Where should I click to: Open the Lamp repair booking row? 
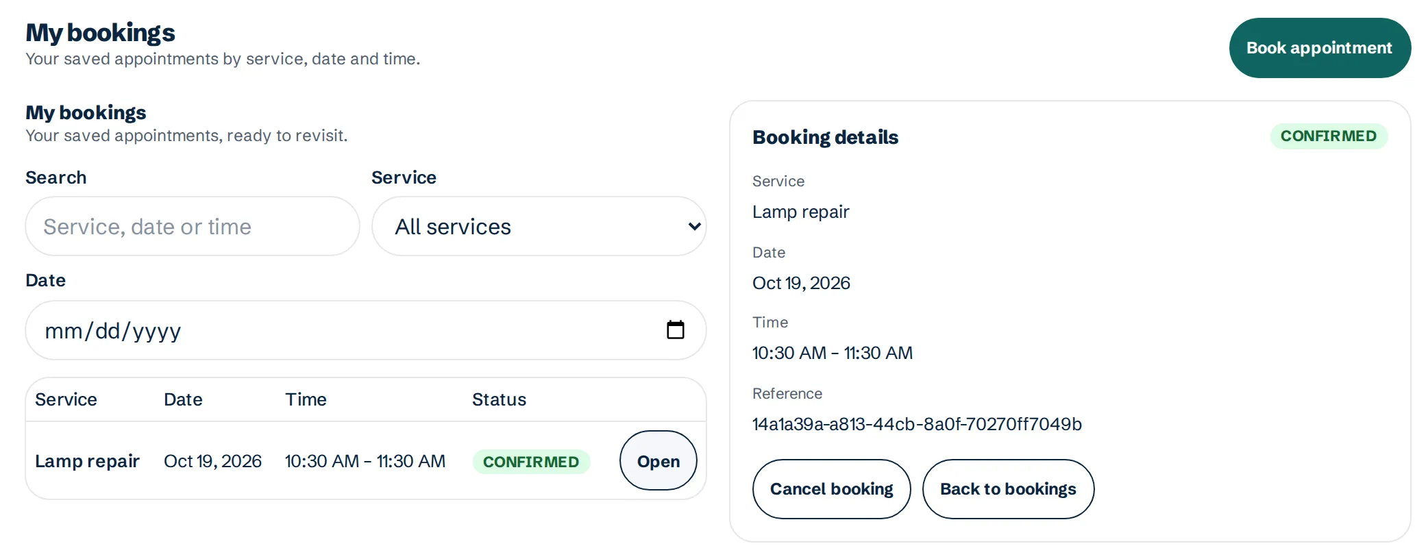658,461
